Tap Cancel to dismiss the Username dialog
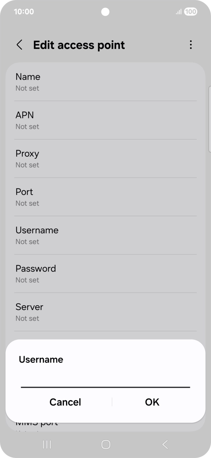 pyautogui.click(x=65, y=402)
